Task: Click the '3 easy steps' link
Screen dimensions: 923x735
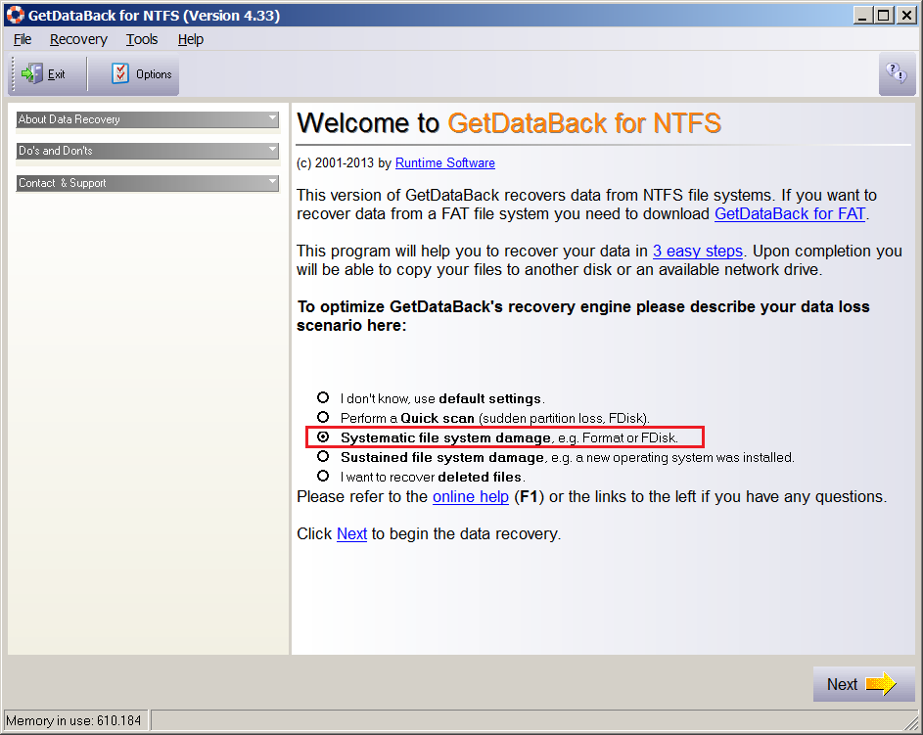Action: [698, 251]
